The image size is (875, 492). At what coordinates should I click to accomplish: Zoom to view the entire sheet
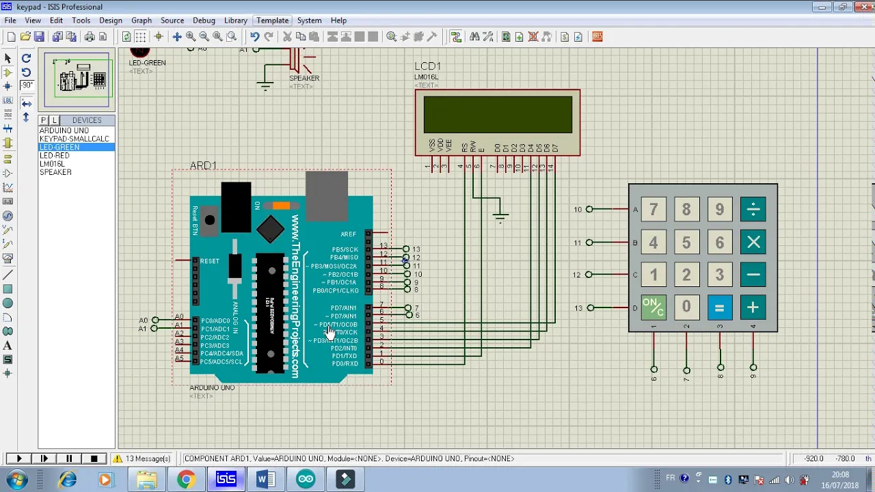click(x=217, y=37)
